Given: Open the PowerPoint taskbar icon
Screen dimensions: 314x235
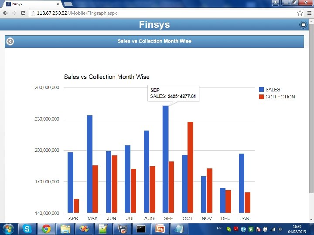Looking at the screenshot, I should [160, 229].
